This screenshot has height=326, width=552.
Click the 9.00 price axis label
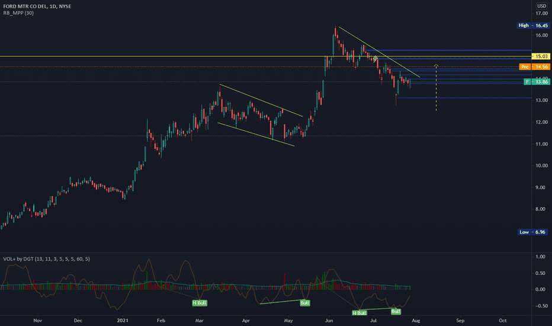(540, 187)
